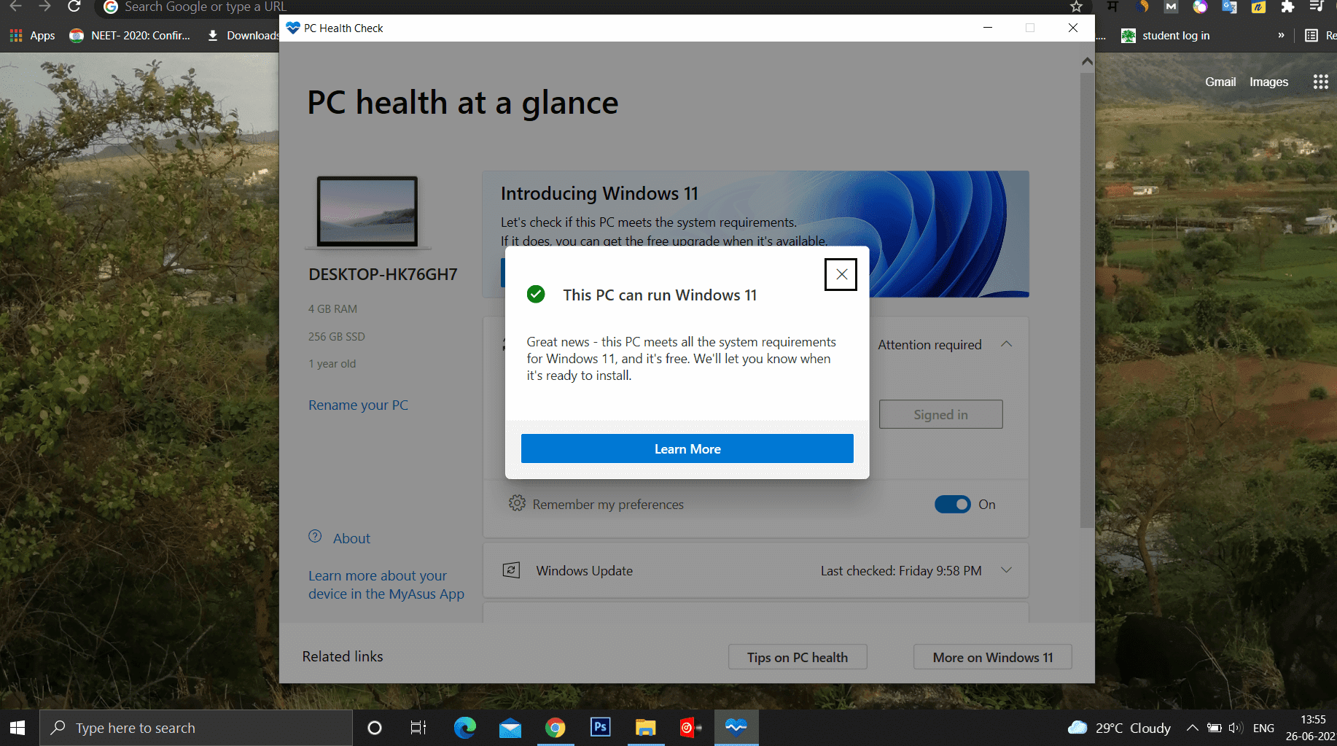Show more bookmarks chevron in Chrome
The height and width of the screenshot is (746, 1337).
coord(1281,35)
